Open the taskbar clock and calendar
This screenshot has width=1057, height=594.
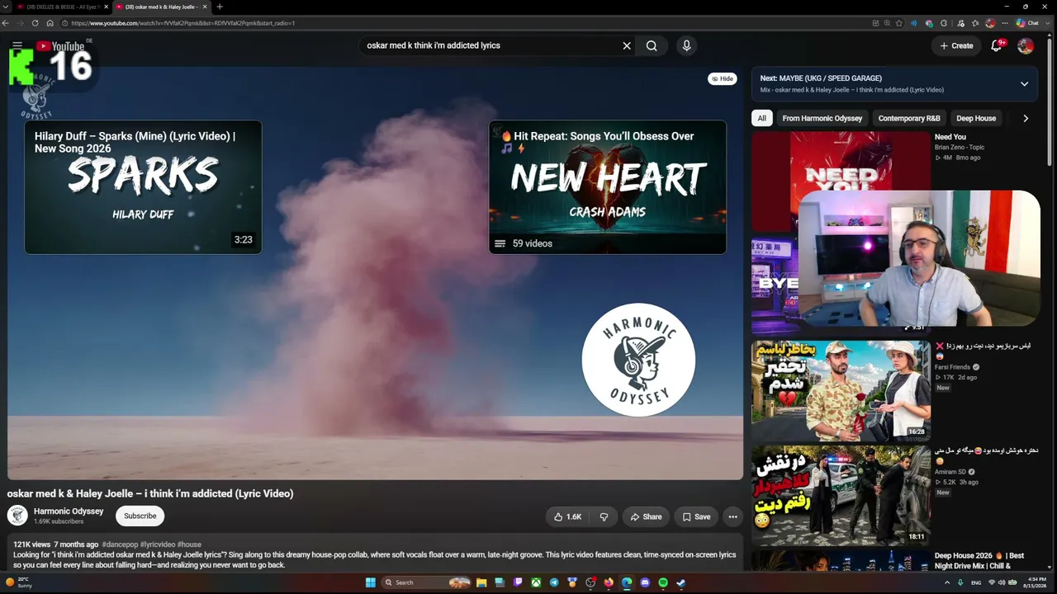tap(1034, 582)
